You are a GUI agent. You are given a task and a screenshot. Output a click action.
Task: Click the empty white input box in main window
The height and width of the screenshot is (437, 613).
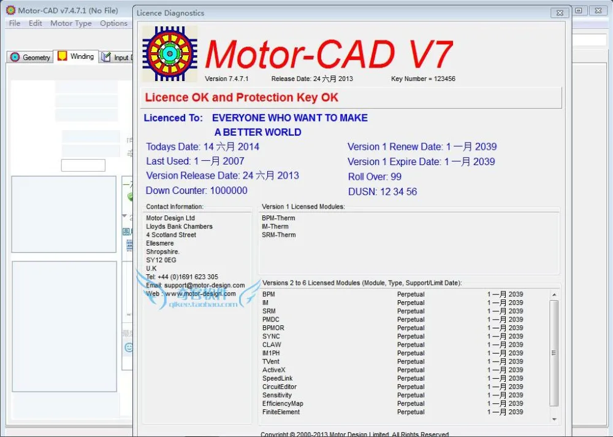click(x=83, y=165)
